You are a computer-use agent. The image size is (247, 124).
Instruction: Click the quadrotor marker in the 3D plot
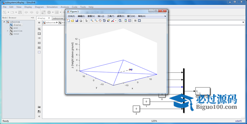(131, 70)
